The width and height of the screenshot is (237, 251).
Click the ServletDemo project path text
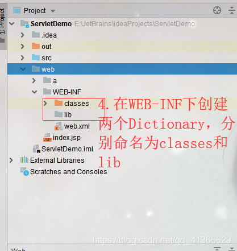tap(135, 24)
